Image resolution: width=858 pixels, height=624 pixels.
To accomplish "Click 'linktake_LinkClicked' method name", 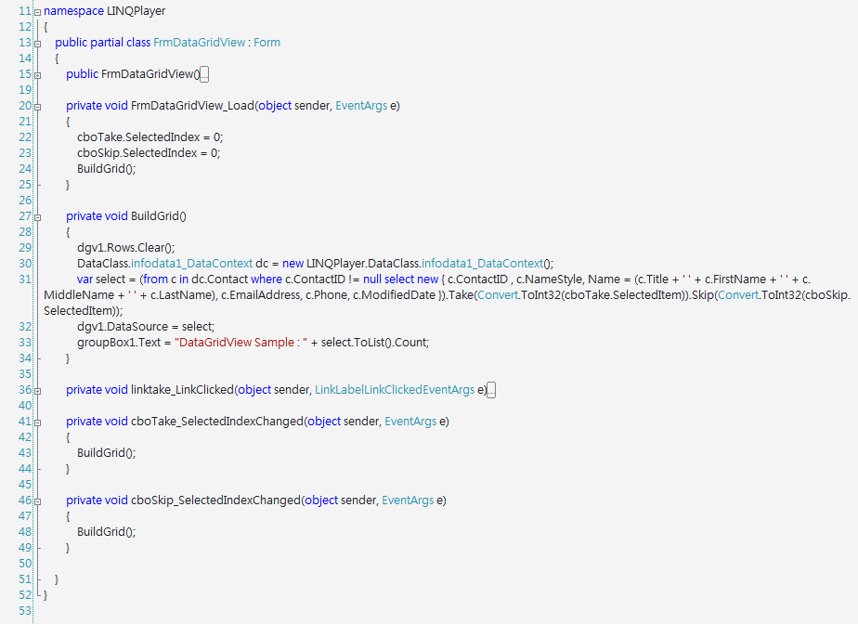I will tap(182, 390).
